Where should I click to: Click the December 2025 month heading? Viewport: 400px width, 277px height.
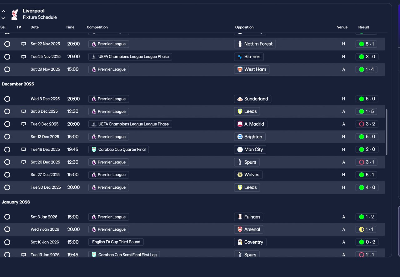pos(18,84)
